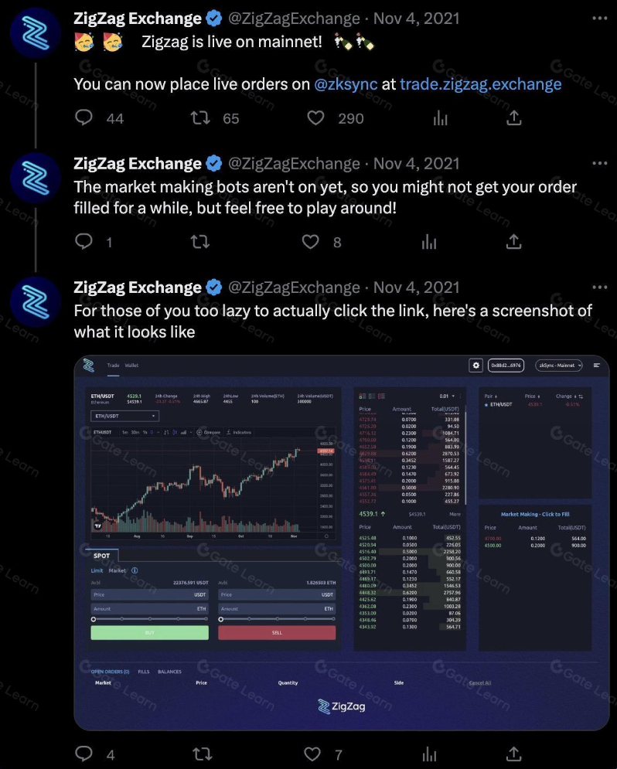Select the Limit order type
The height and width of the screenshot is (769, 617).
97,570
